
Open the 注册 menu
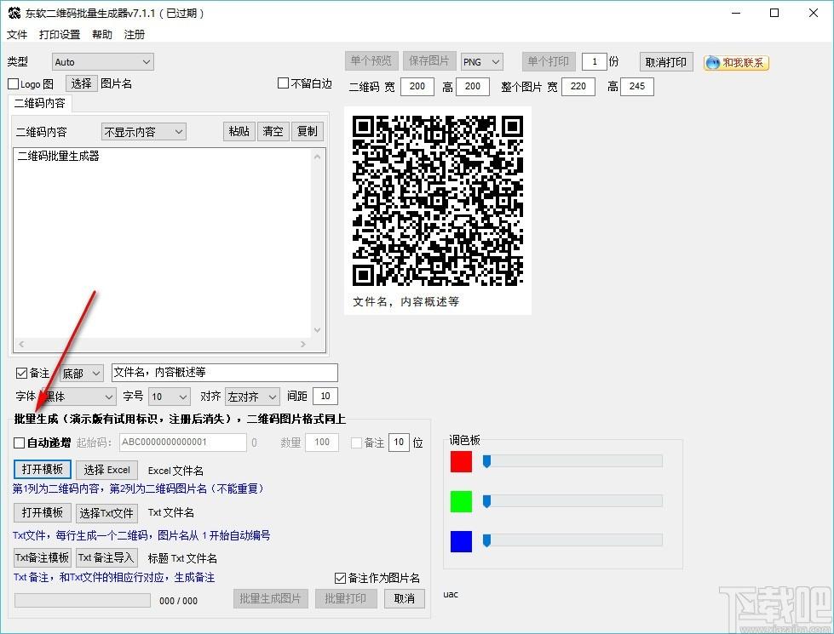pos(135,35)
